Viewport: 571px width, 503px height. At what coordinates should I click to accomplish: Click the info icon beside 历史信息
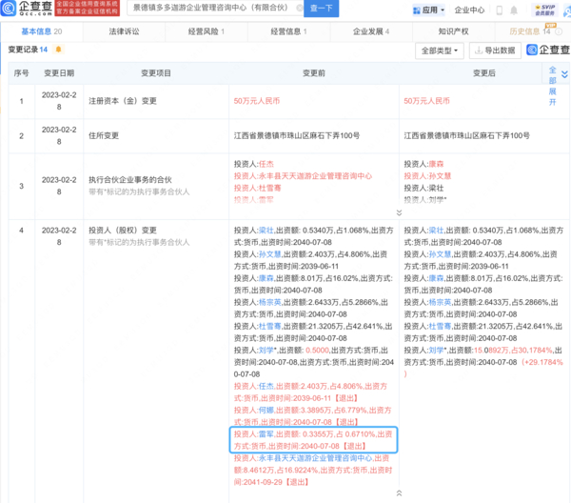coord(559,31)
